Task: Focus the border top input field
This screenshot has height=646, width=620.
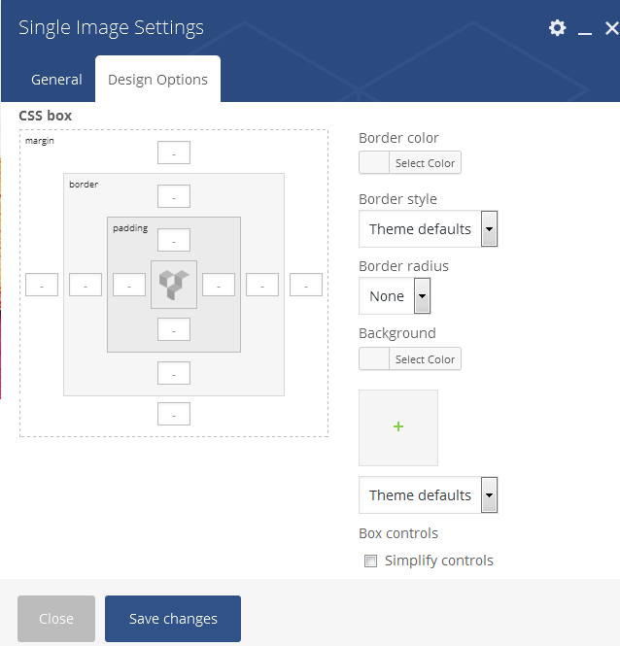Action: [174, 196]
